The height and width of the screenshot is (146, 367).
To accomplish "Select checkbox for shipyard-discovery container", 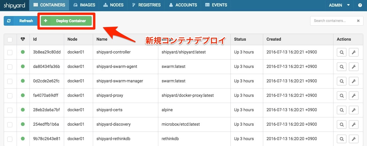I will click(x=10, y=125).
